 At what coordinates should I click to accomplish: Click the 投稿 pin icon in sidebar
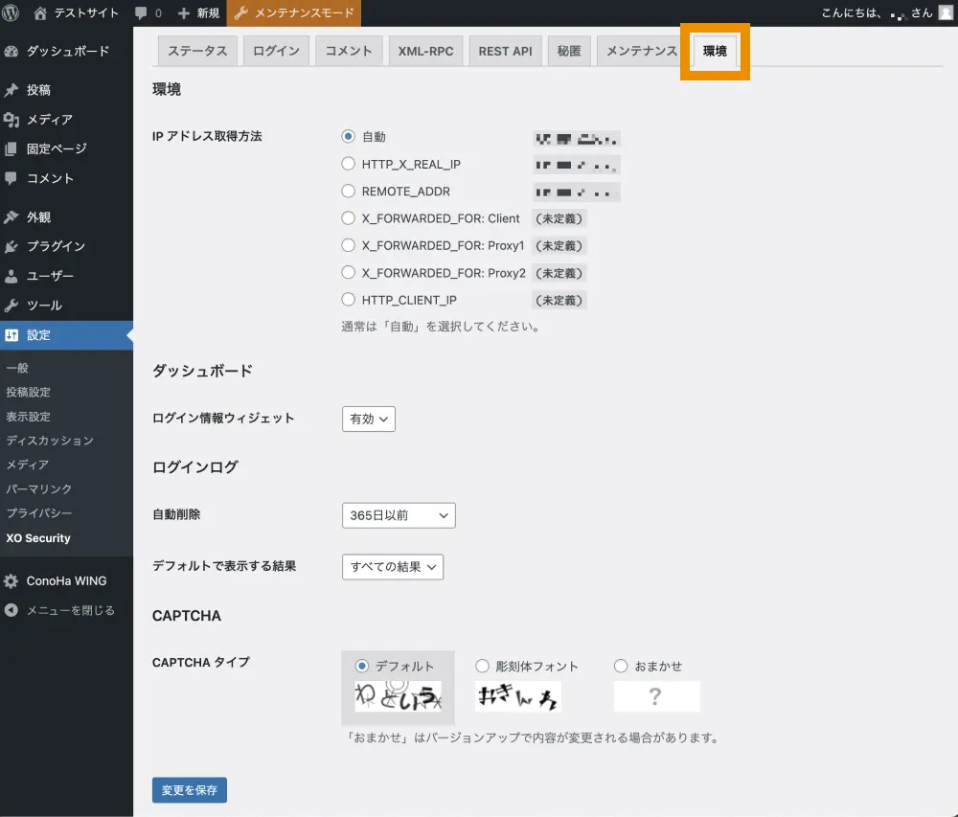tap(11, 90)
